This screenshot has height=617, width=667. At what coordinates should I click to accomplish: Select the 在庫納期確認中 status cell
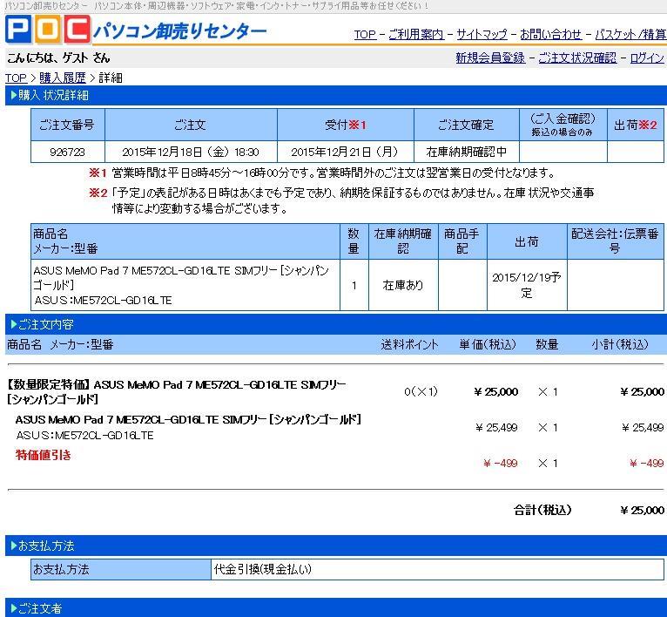[466, 152]
